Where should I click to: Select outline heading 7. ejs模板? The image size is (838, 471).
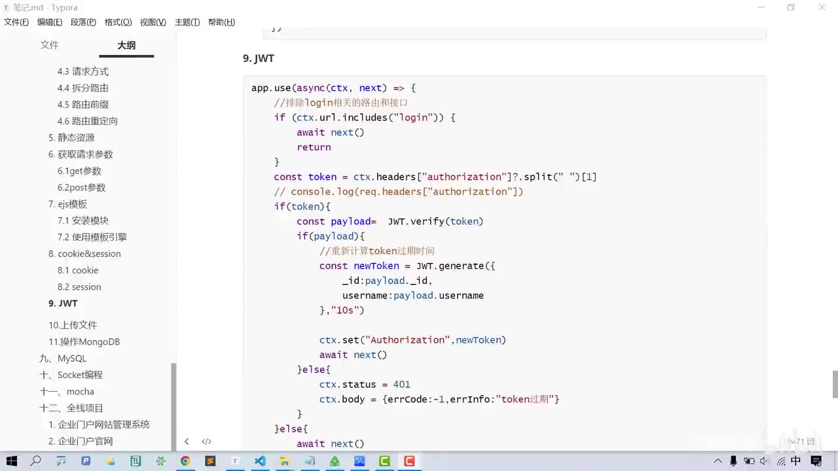67,204
